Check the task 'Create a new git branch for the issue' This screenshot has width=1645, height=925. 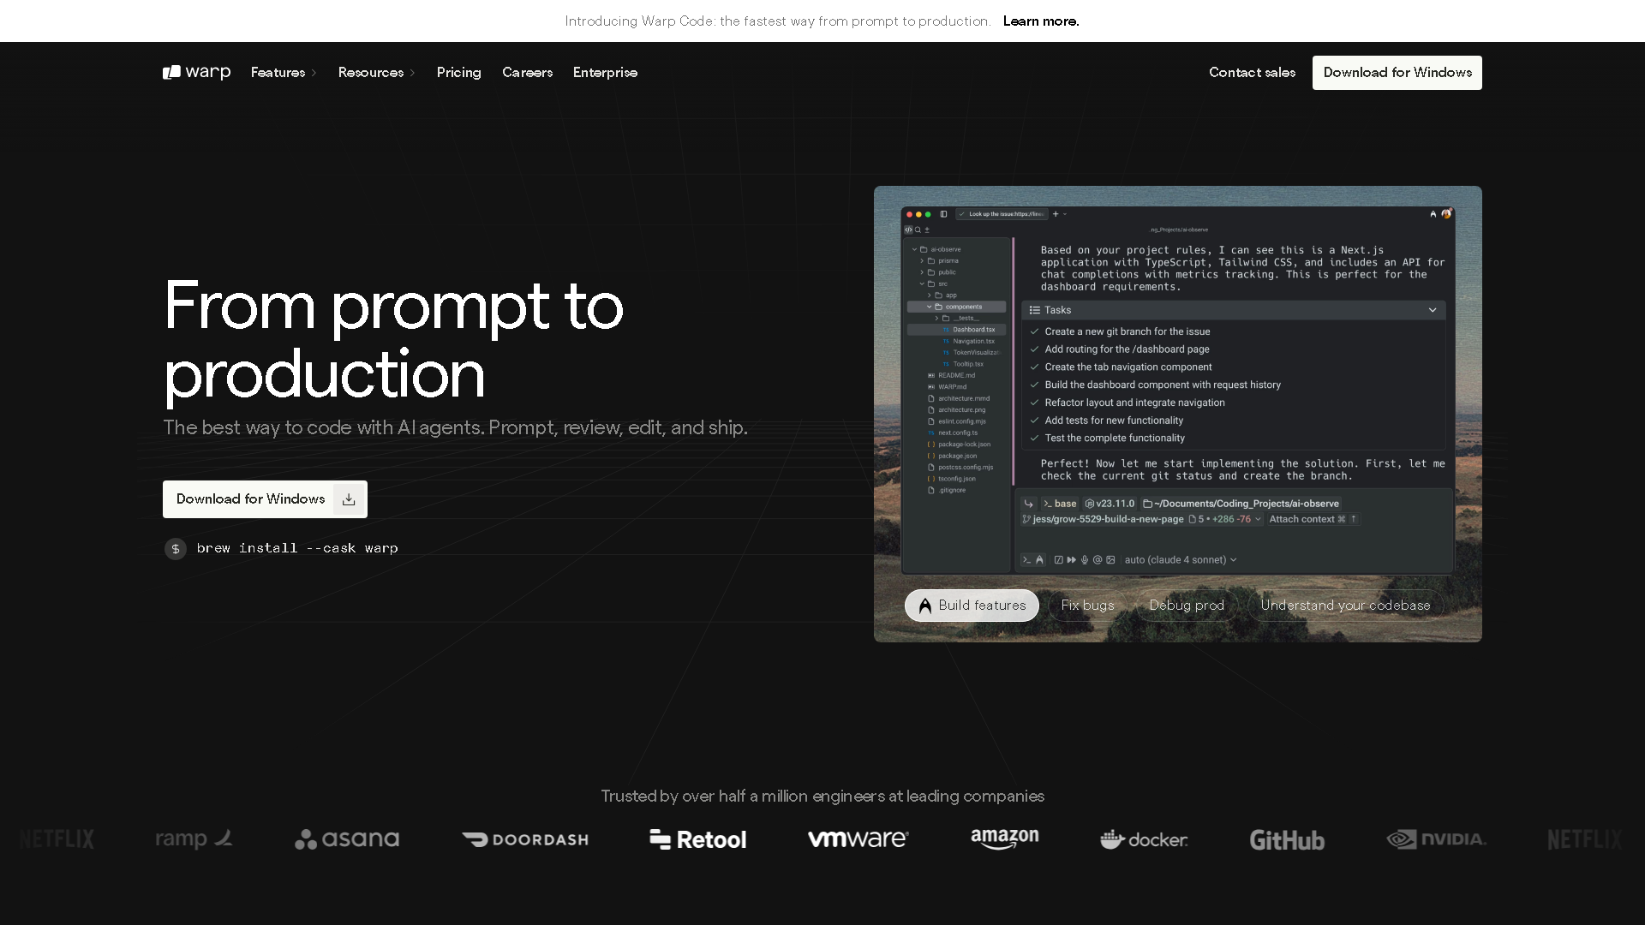tap(1034, 331)
